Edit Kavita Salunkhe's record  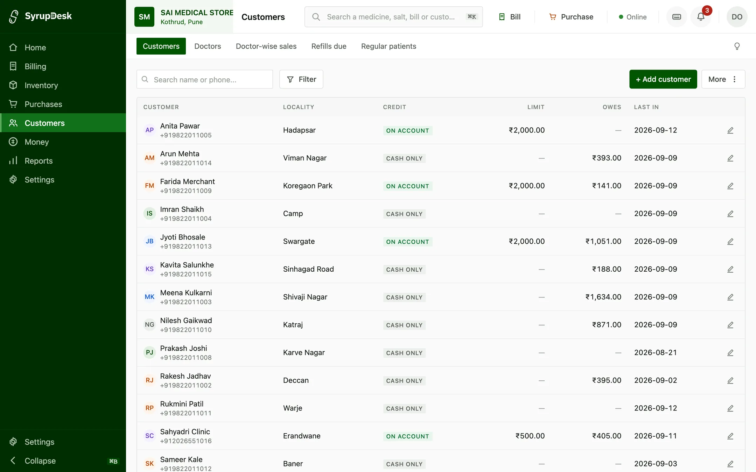point(730,269)
